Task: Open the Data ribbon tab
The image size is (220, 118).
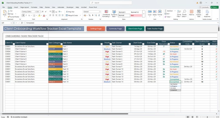Action: tap(41, 7)
